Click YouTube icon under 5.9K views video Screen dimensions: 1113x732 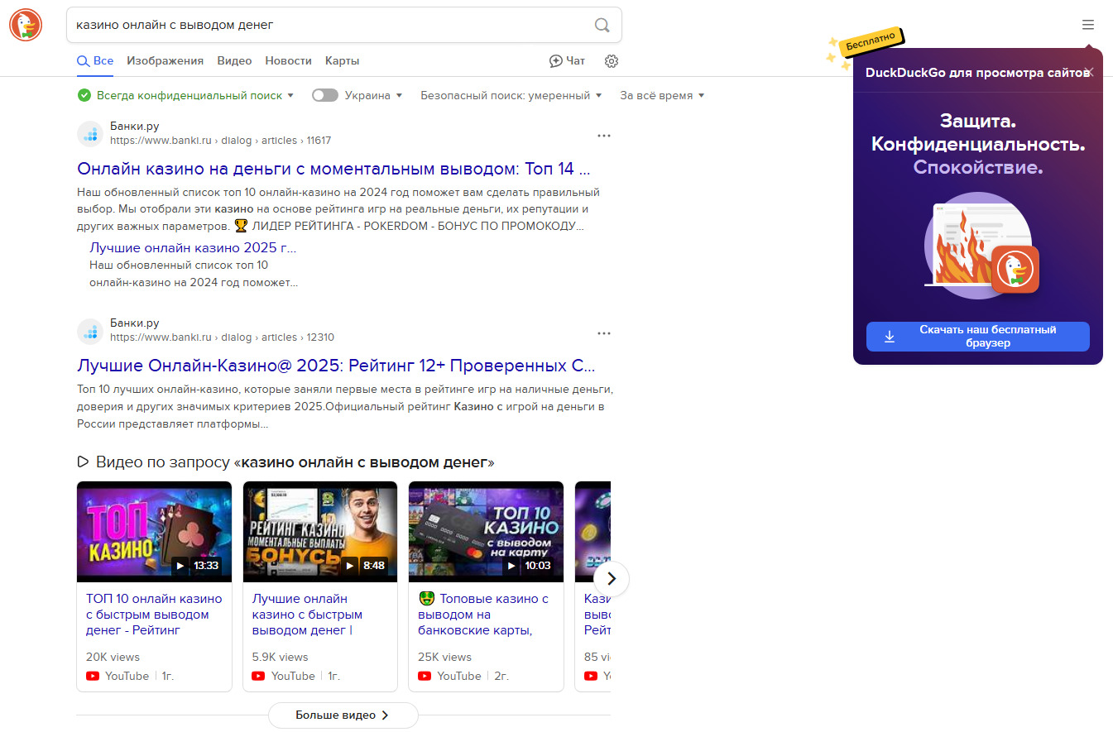pyautogui.click(x=259, y=676)
